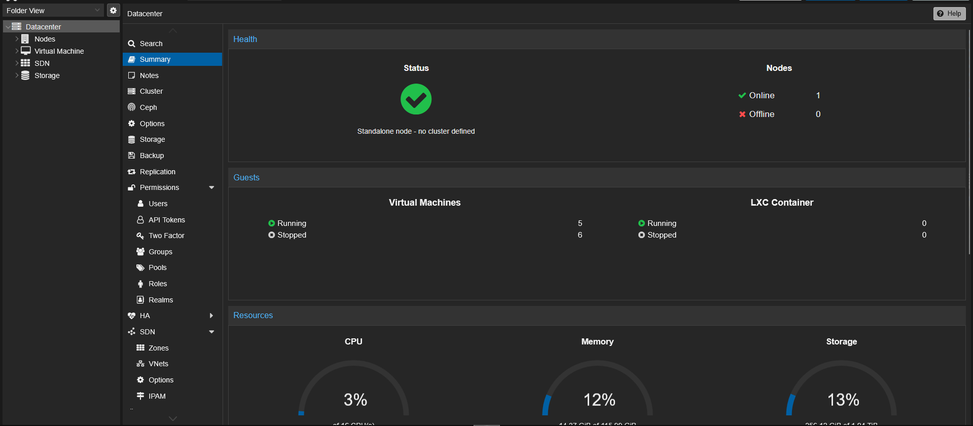Screen dimensions: 973x426
Task: Click the Backup floppy icon
Action: (131, 156)
